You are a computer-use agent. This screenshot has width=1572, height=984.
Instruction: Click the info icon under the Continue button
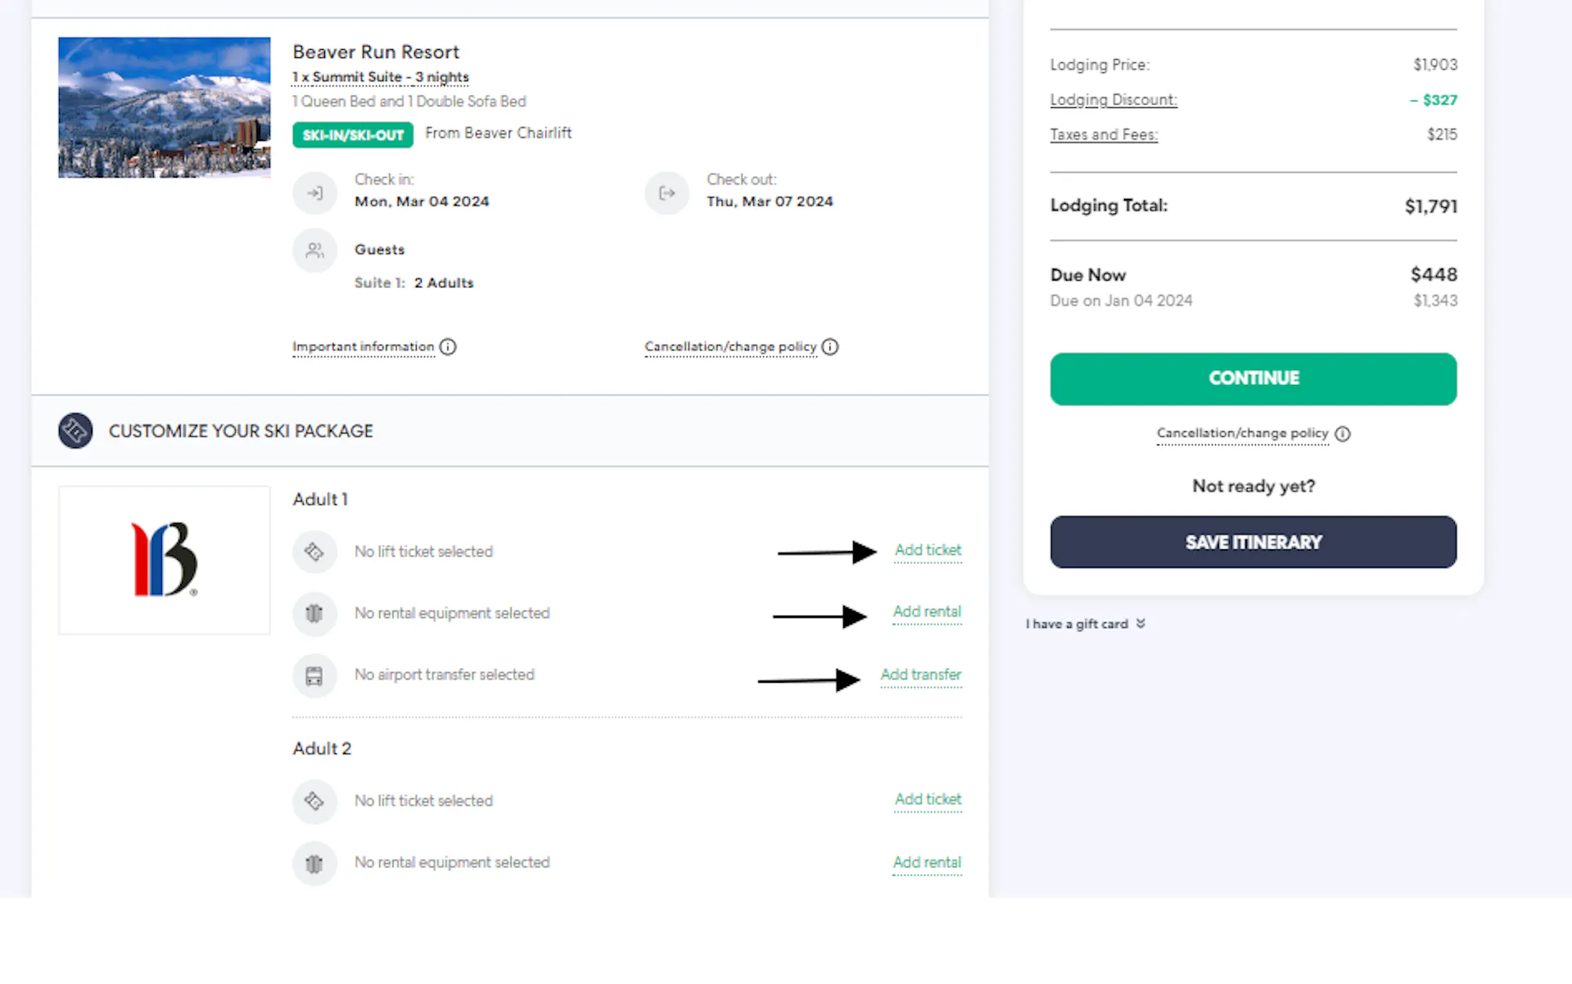click(x=1343, y=435)
